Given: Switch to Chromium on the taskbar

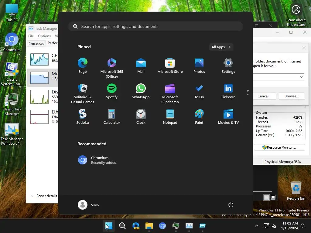Looking at the screenshot, I should click(162, 226).
